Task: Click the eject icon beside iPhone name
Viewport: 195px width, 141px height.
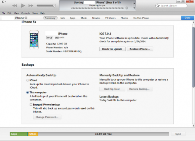Action: [x=26, y=18]
